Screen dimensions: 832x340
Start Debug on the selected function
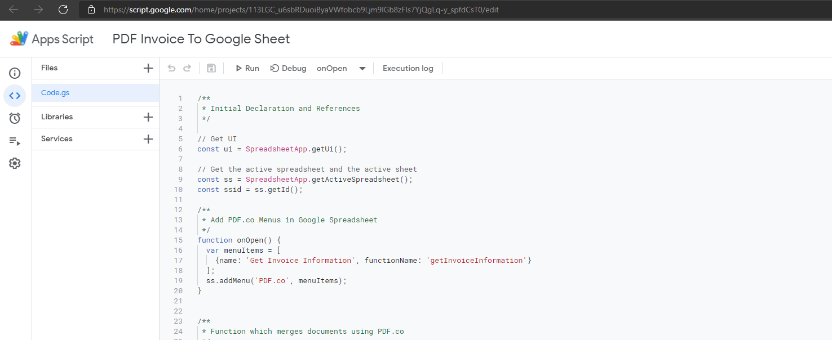[x=289, y=68]
